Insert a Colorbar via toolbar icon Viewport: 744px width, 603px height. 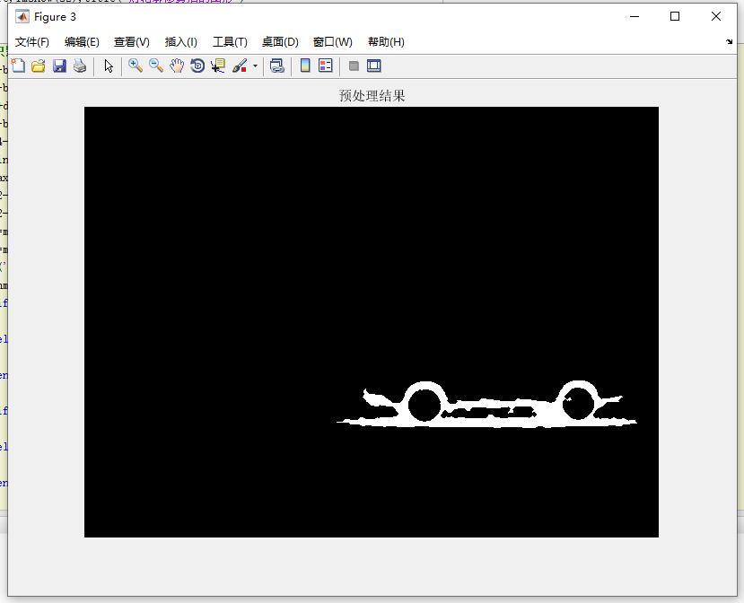coord(305,66)
